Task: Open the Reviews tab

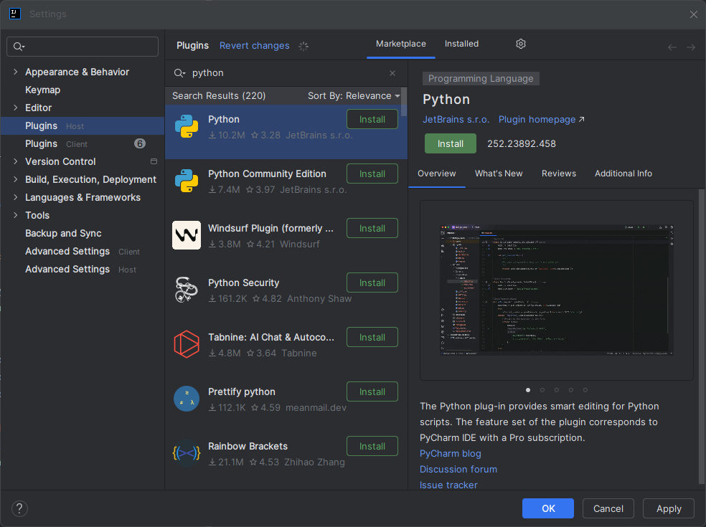Action: coord(559,174)
